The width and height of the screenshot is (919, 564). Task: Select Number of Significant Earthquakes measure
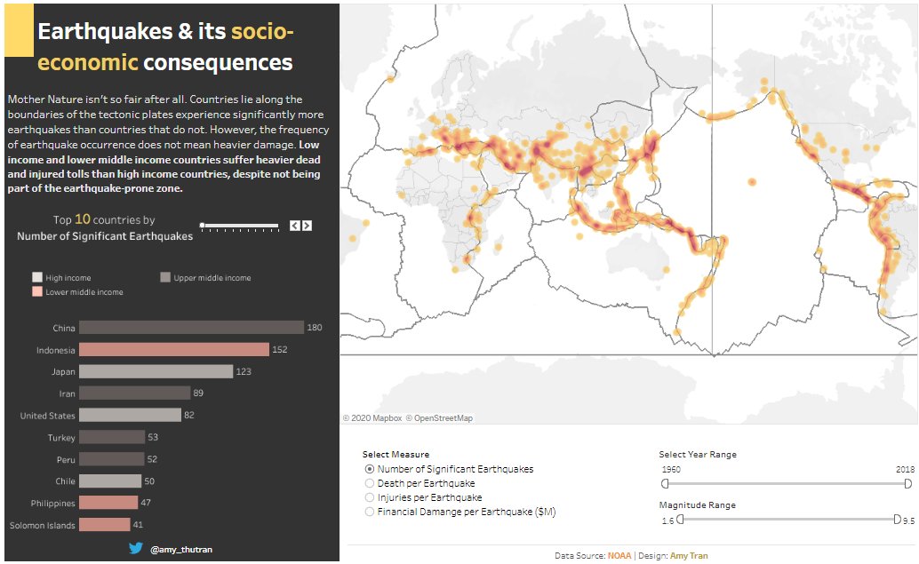[369, 469]
